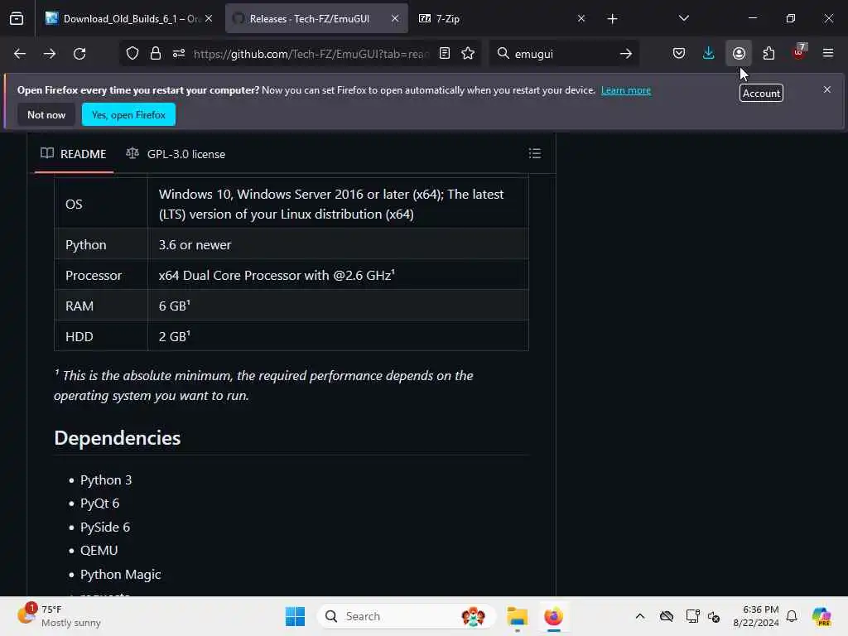Close the 7-Zip tab
848x636 pixels.
click(x=581, y=19)
